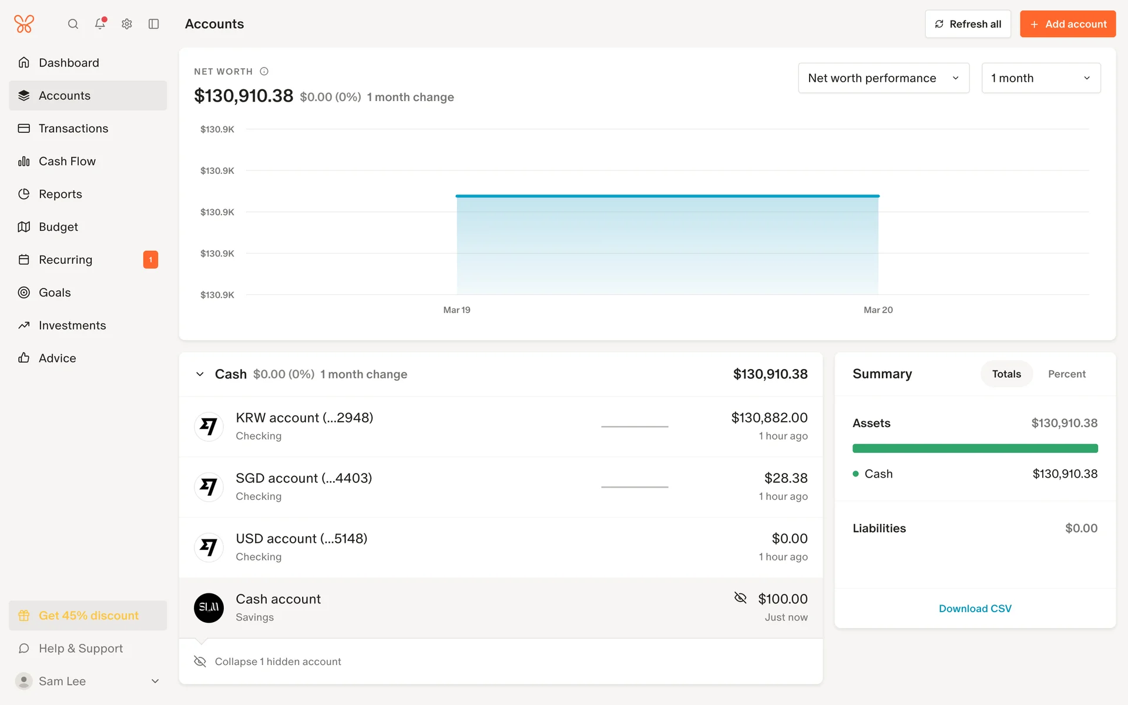
Task: Open the settings gear icon
Action: click(x=127, y=24)
